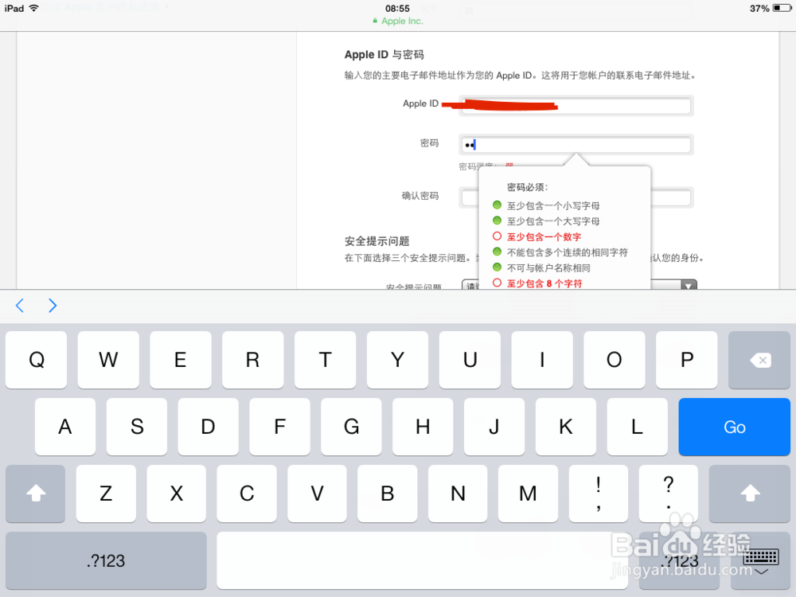Tap the question mark/period key
The width and height of the screenshot is (796, 597).
tap(669, 493)
